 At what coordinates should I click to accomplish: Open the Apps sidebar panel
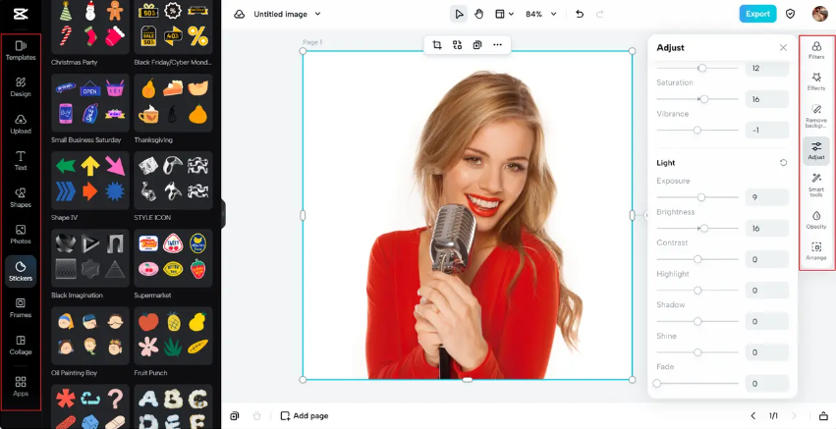click(21, 387)
